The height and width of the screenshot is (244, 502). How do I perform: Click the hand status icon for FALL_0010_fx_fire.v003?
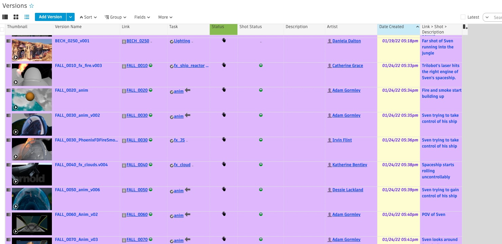(224, 65)
